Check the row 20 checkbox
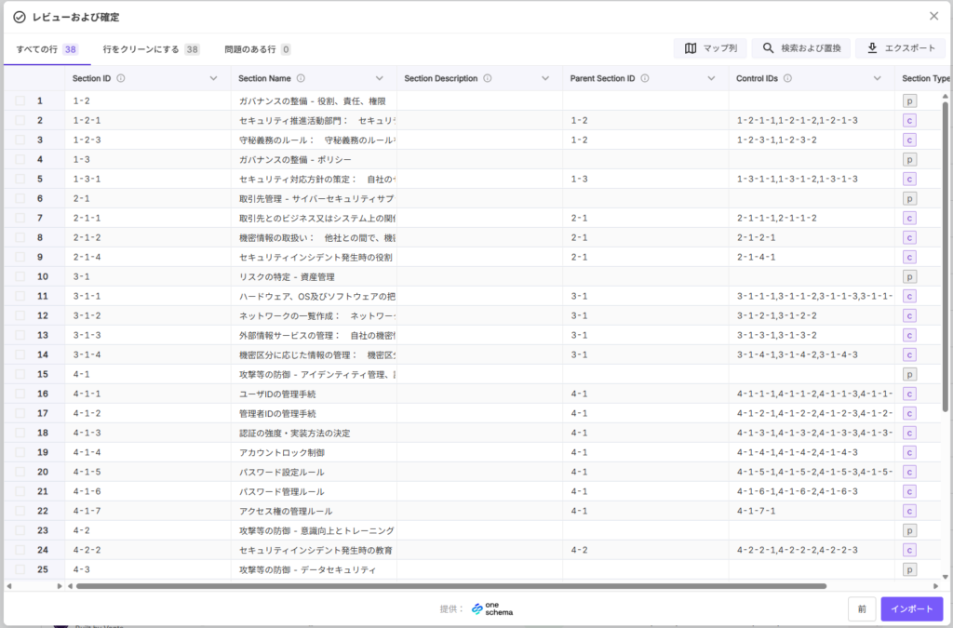Screen dimensions: 953x628 pos(20,472)
